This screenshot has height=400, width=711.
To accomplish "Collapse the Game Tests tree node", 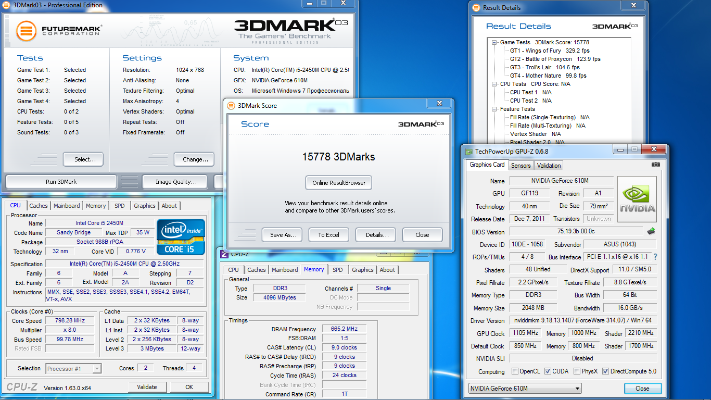I will point(494,42).
